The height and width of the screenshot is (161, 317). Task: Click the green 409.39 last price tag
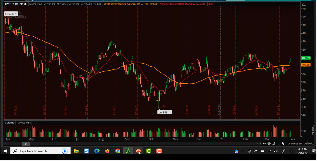306,58
